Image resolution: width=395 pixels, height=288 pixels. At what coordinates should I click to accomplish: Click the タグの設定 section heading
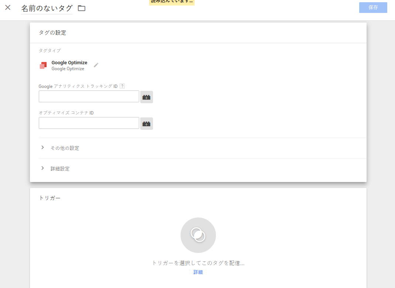pyautogui.click(x=52, y=32)
